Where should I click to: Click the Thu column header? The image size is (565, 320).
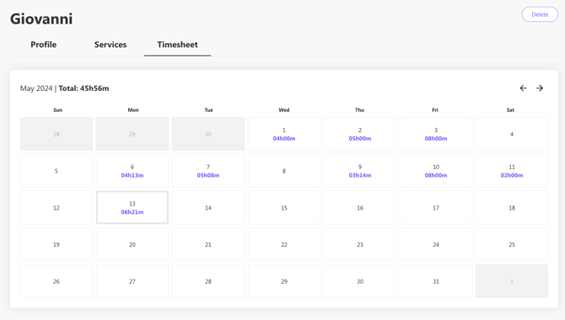tap(359, 109)
